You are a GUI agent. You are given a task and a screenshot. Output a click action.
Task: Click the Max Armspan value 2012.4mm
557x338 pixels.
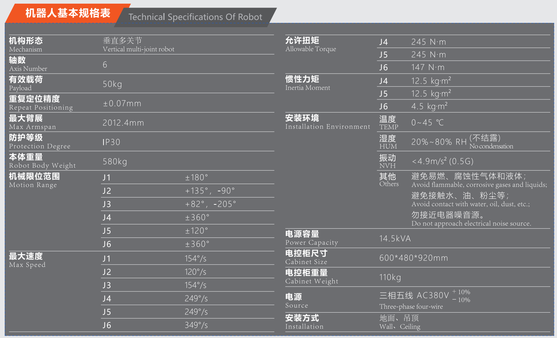click(123, 123)
